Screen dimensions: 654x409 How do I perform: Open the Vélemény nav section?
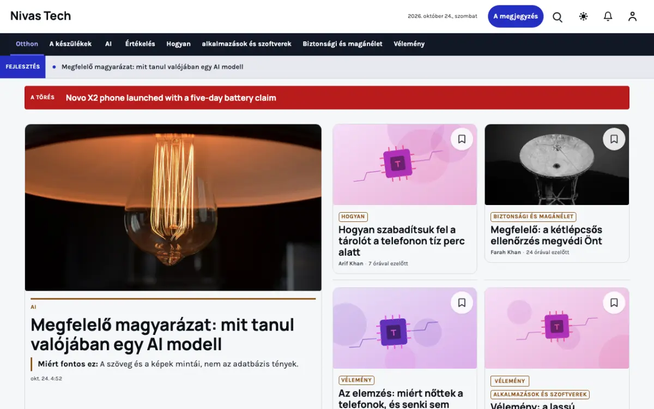pyautogui.click(x=409, y=44)
